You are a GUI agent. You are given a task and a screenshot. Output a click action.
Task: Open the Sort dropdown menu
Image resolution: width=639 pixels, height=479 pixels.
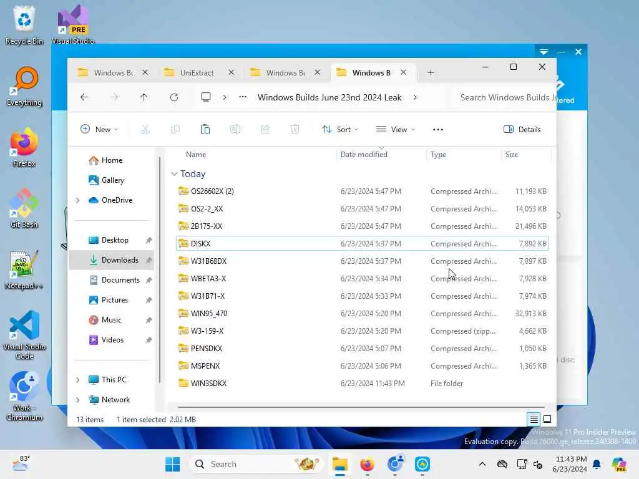coord(340,130)
